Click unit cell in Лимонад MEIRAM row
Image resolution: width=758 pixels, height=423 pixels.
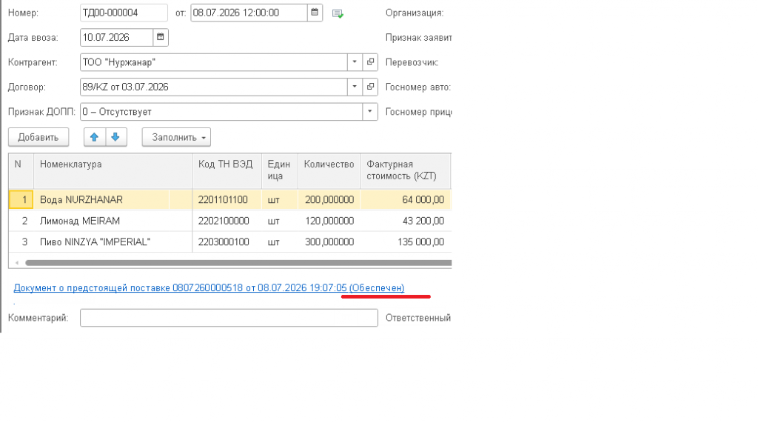click(280, 221)
